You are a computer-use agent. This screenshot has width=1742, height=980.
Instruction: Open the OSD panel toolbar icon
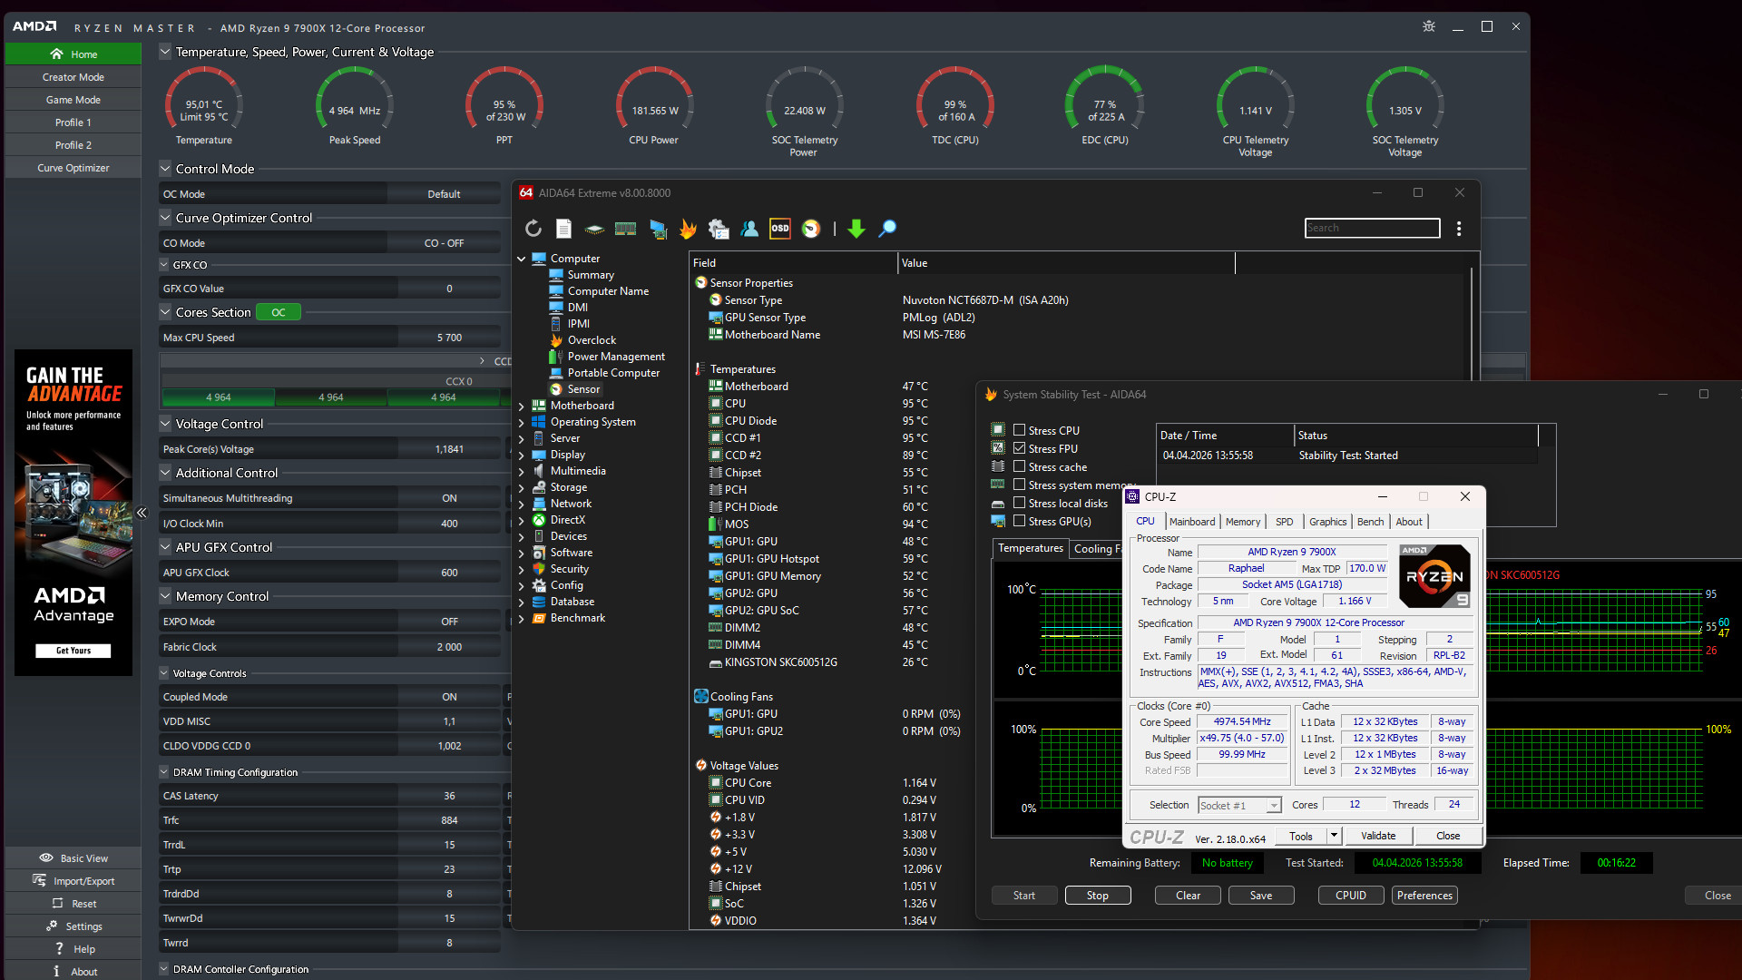[779, 229]
